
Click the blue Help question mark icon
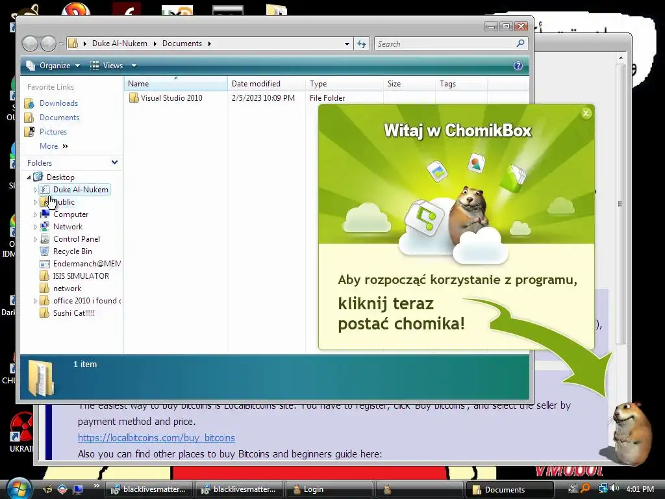(x=518, y=66)
